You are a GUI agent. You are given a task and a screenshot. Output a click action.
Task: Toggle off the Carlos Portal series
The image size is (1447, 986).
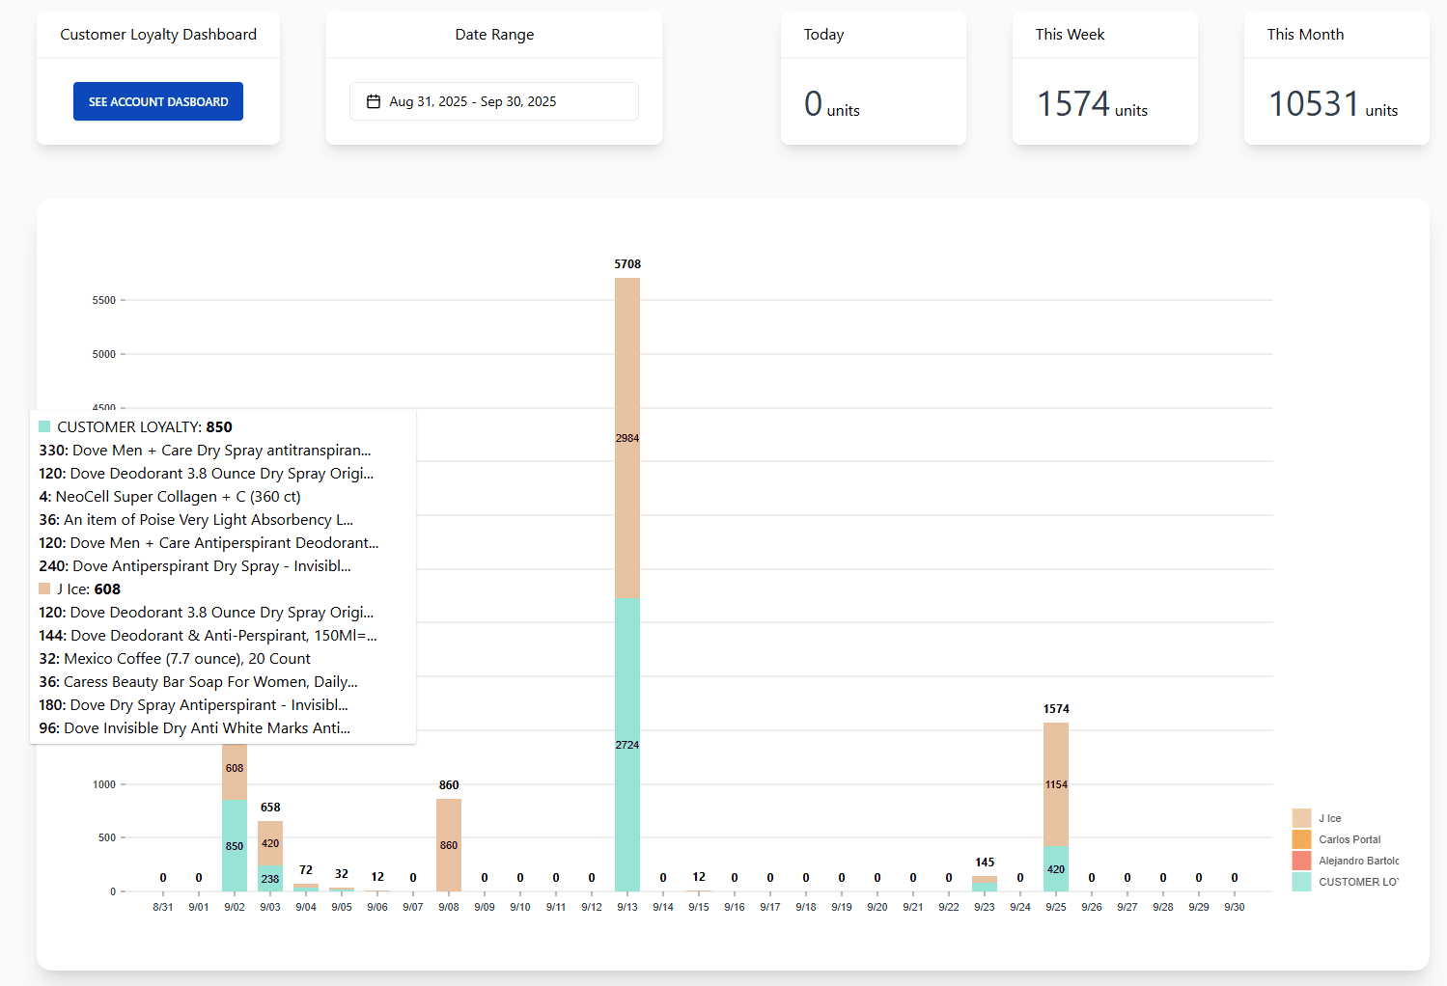[1348, 839]
